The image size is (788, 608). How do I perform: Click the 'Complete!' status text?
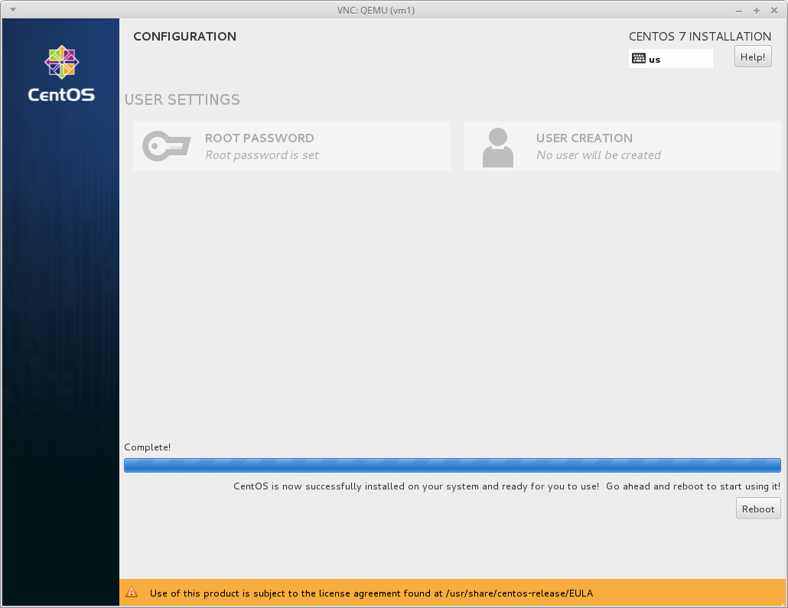[147, 447]
